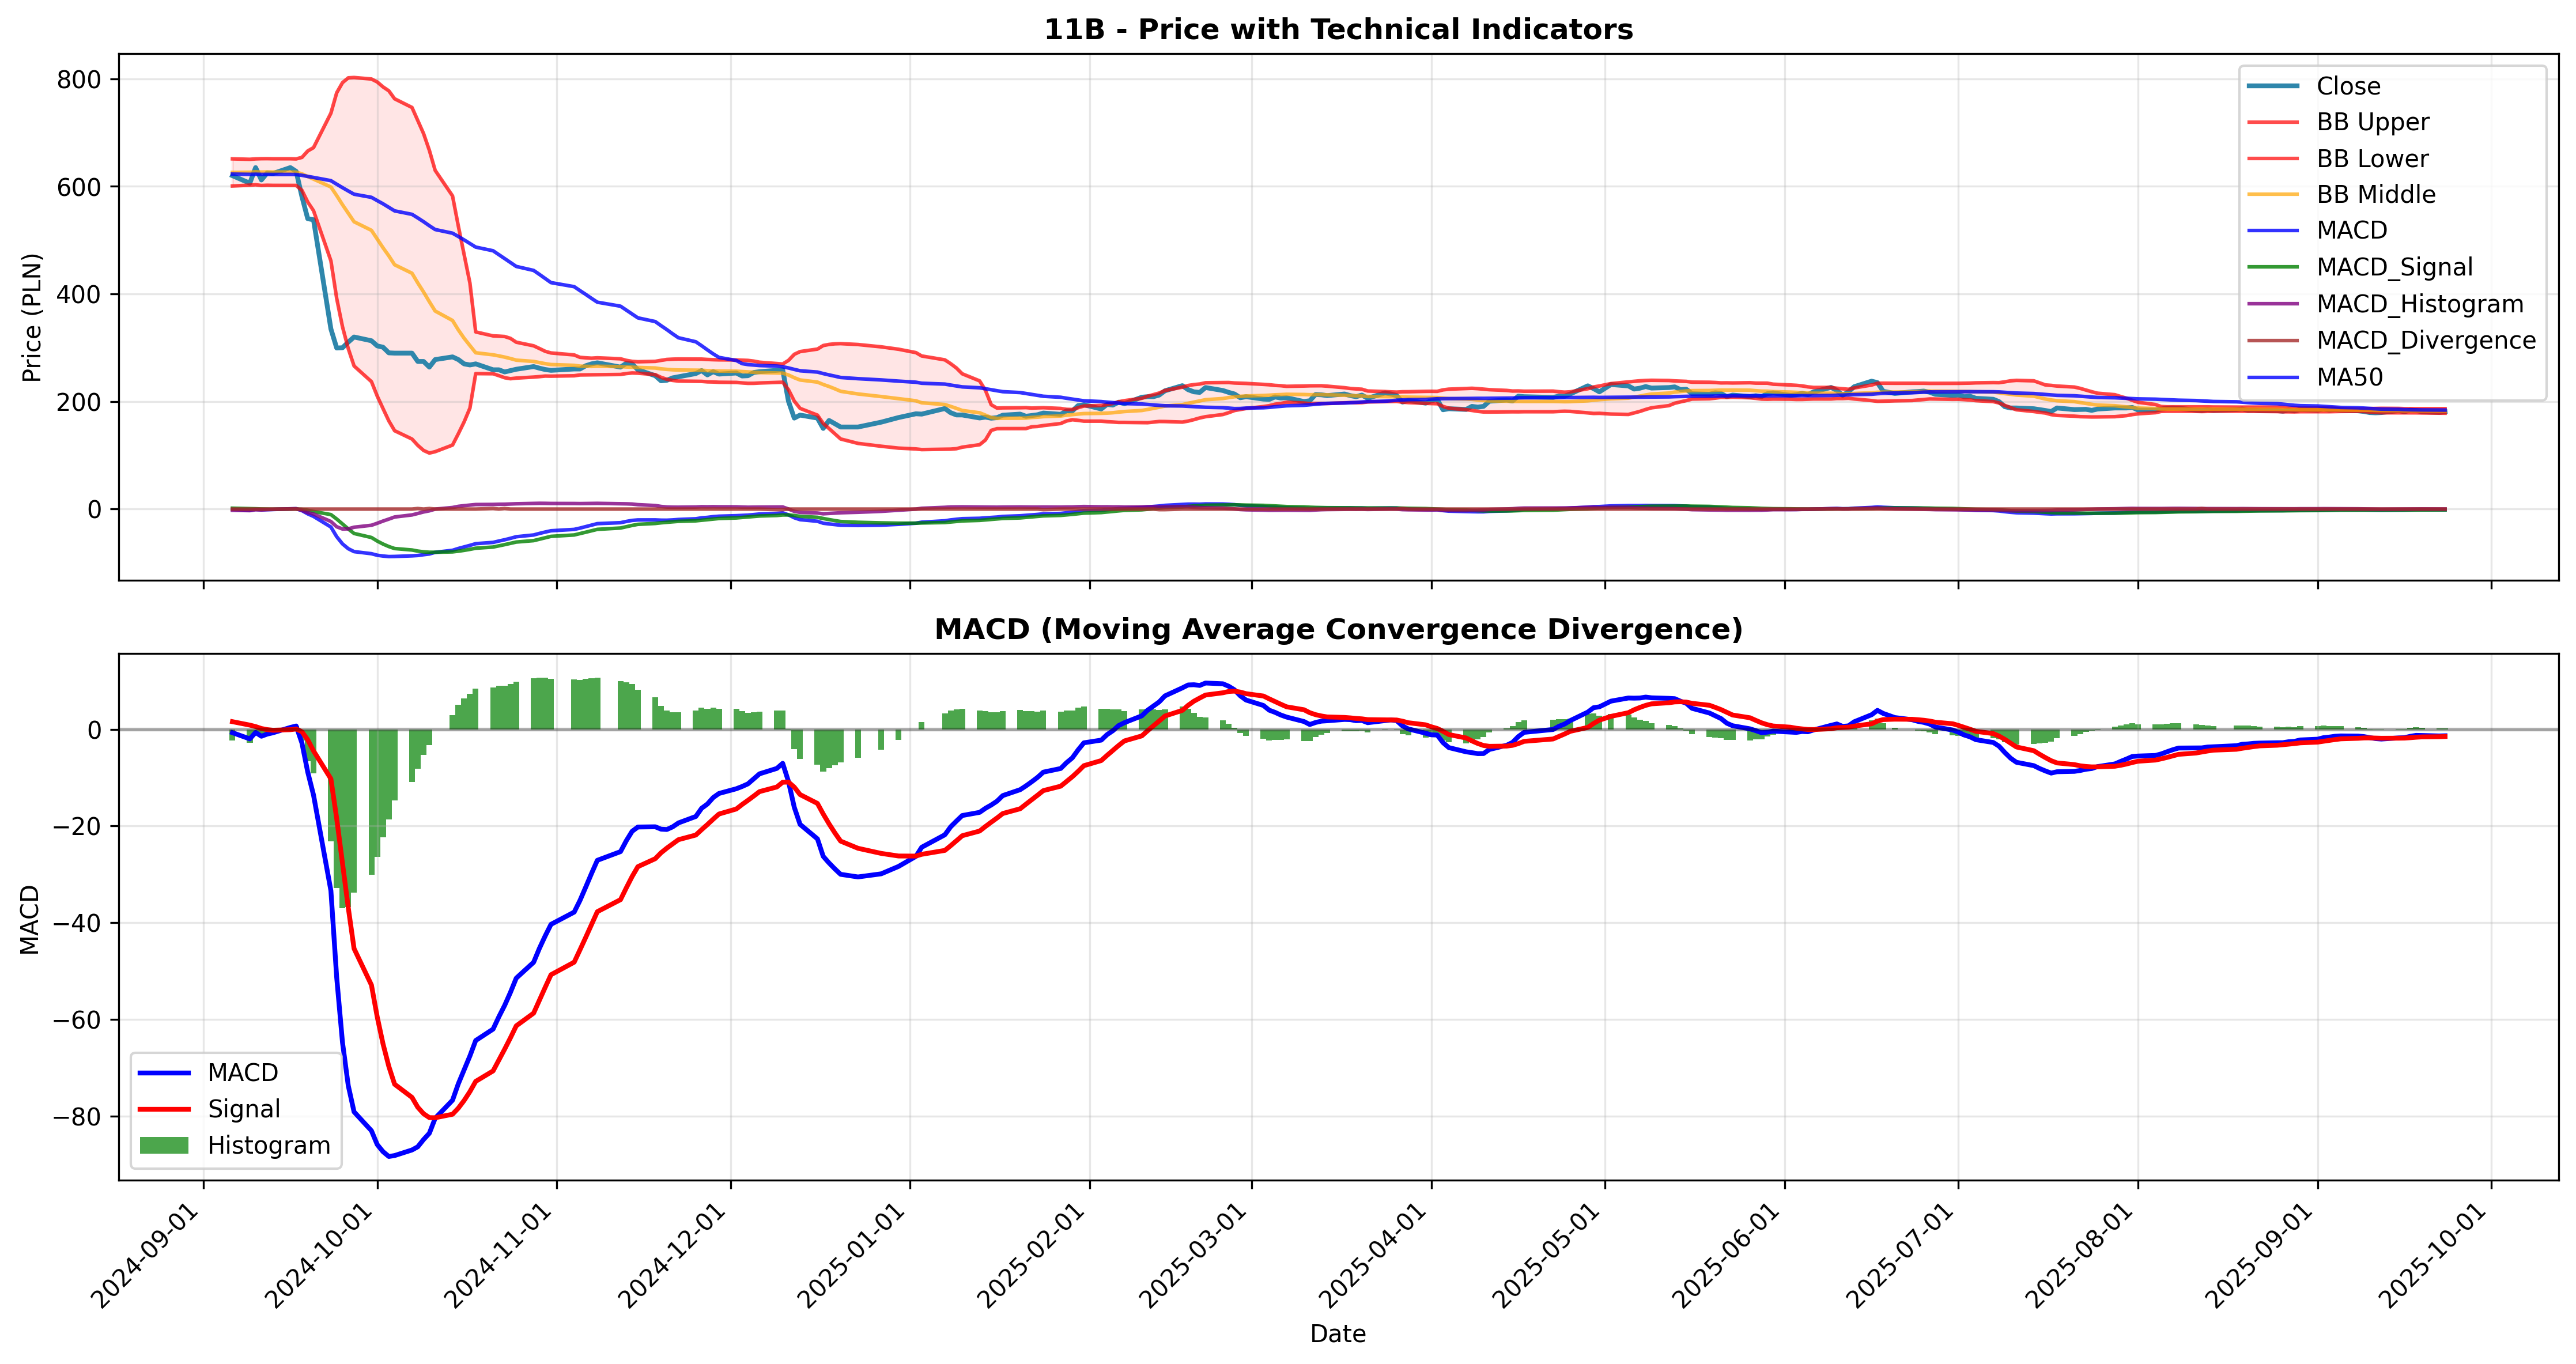This screenshot has width=2576, height=1364.
Task: Click the "−60" MACD axis tick label
Action: click(78, 1020)
